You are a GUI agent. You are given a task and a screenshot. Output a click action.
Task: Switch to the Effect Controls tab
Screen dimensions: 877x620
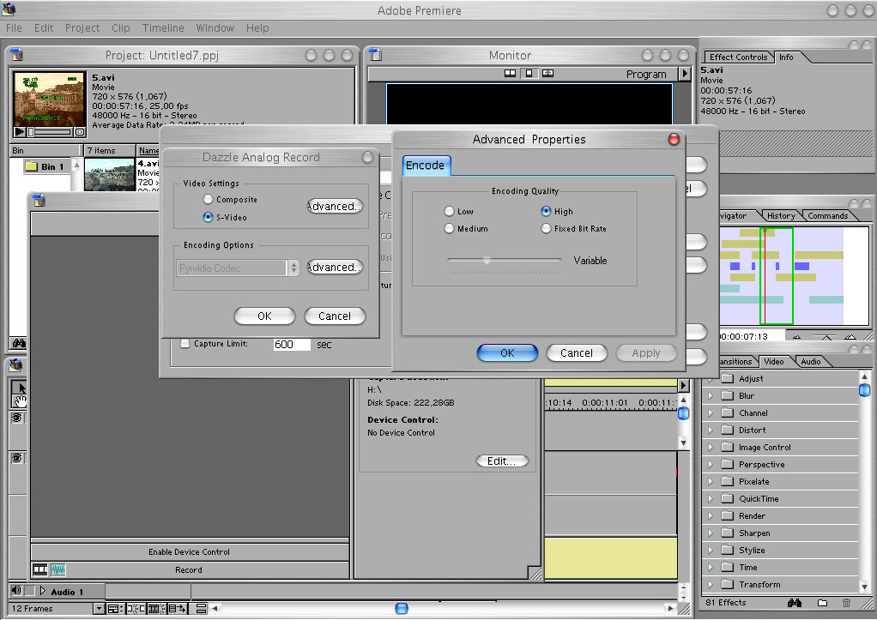[738, 57]
